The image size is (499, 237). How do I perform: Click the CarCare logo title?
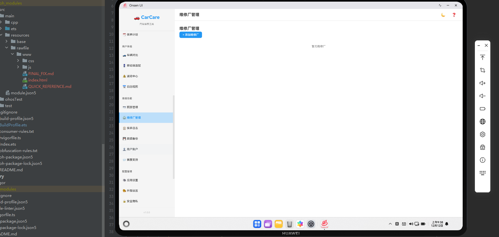tap(147, 17)
